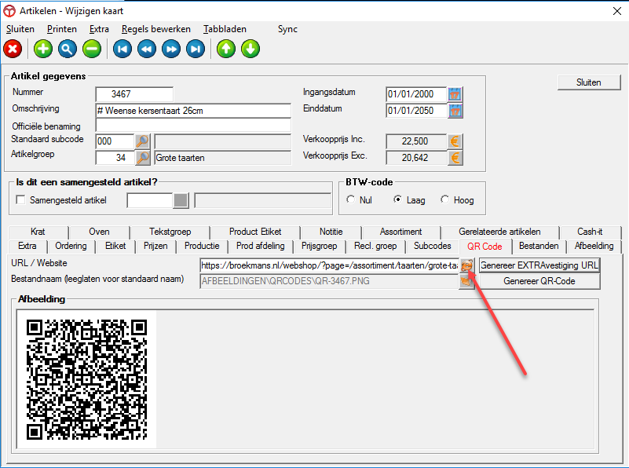Go to the last record icon

click(x=196, y=49)
